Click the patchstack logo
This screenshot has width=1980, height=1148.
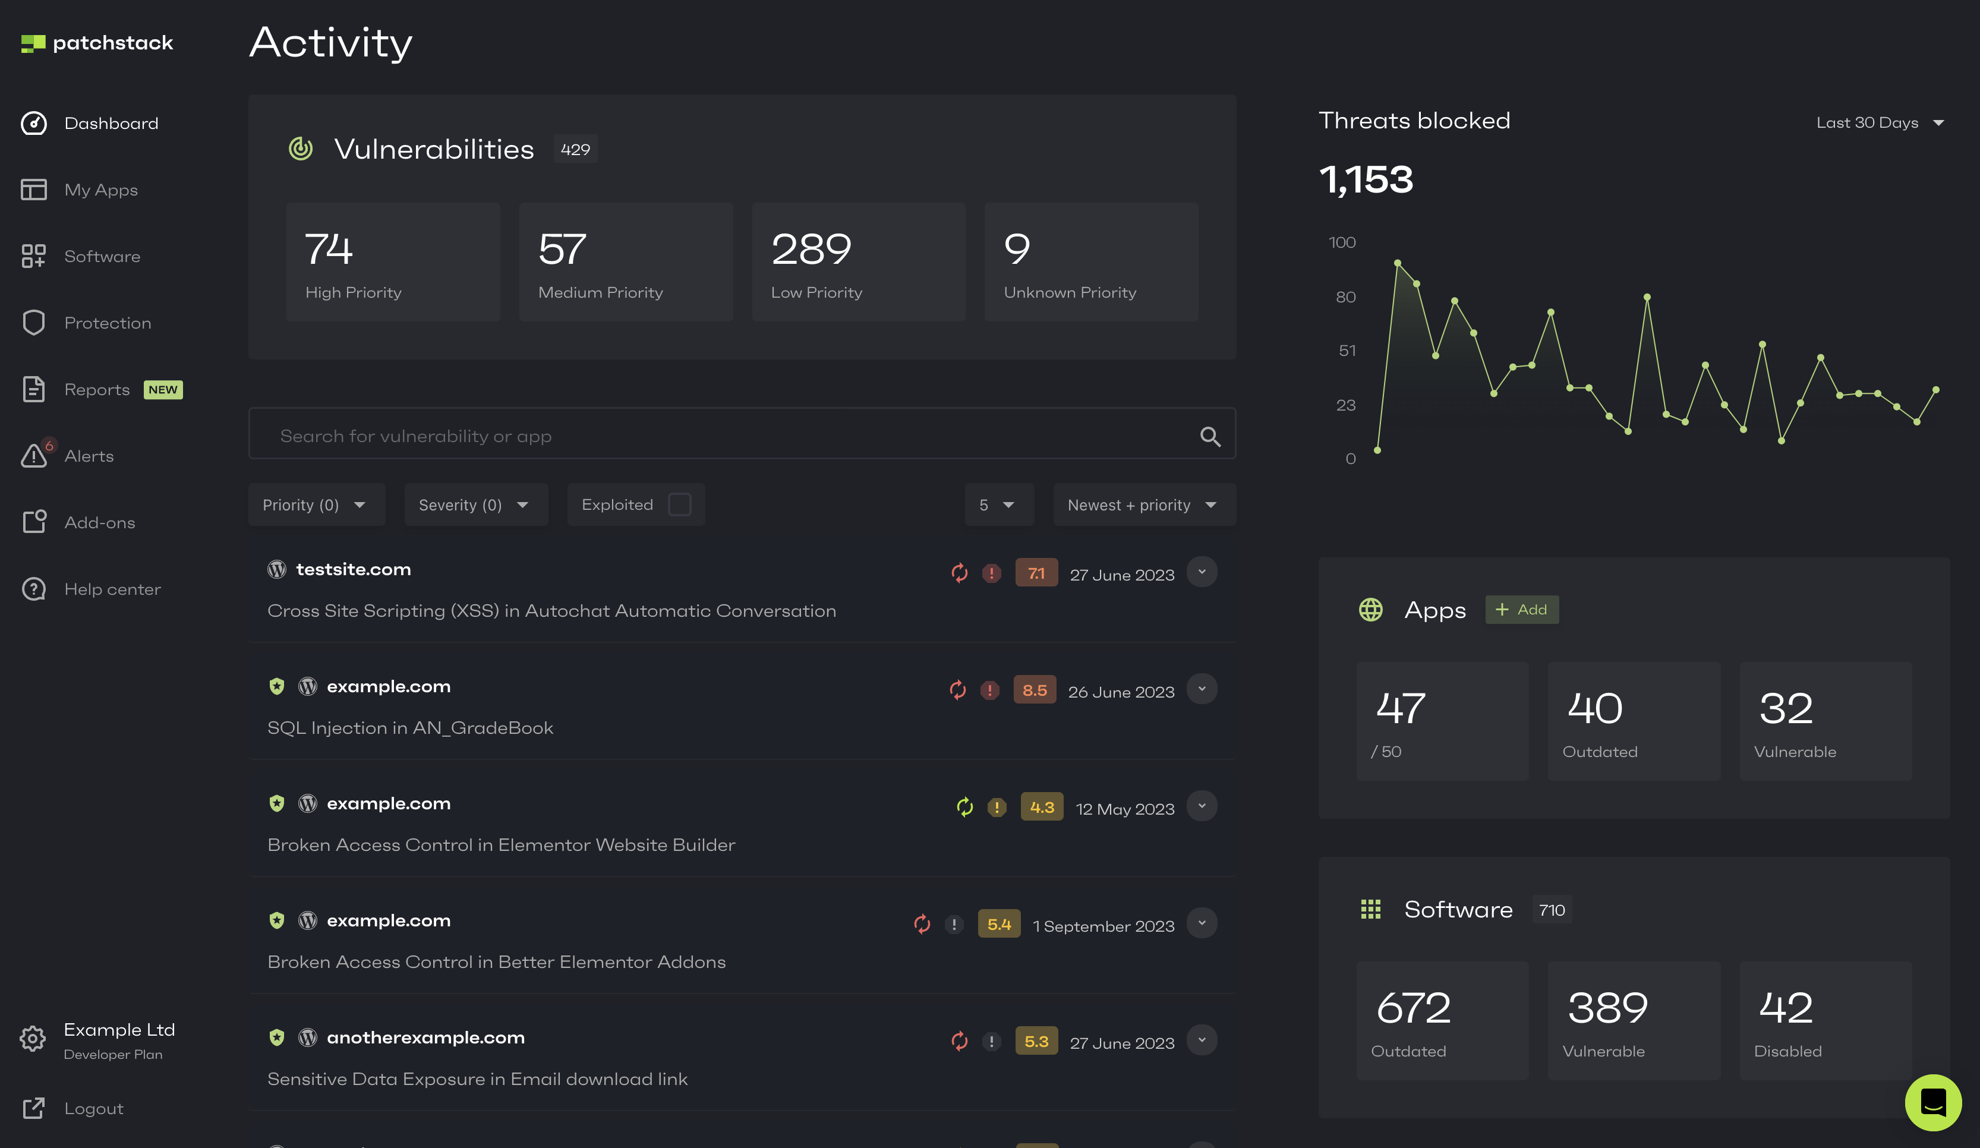[97, 43]
